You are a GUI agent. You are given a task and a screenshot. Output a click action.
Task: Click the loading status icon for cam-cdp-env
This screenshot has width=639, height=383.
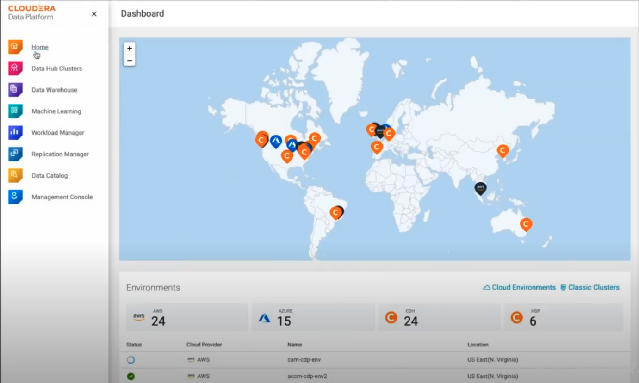click(131, 359)
